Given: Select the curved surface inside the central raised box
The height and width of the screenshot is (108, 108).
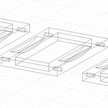Looking at the screenshot, I should [75, 54].
